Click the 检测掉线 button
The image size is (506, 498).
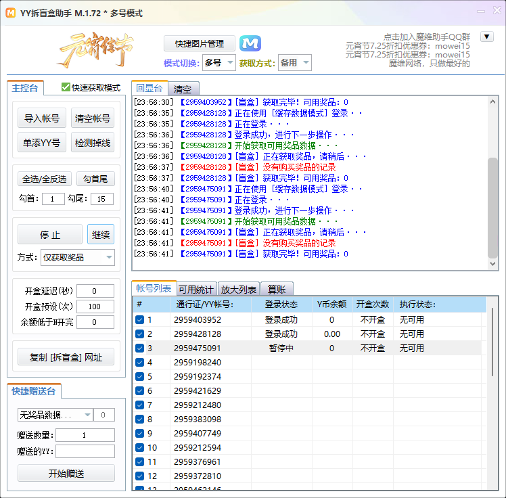click(x=93, y=142)
